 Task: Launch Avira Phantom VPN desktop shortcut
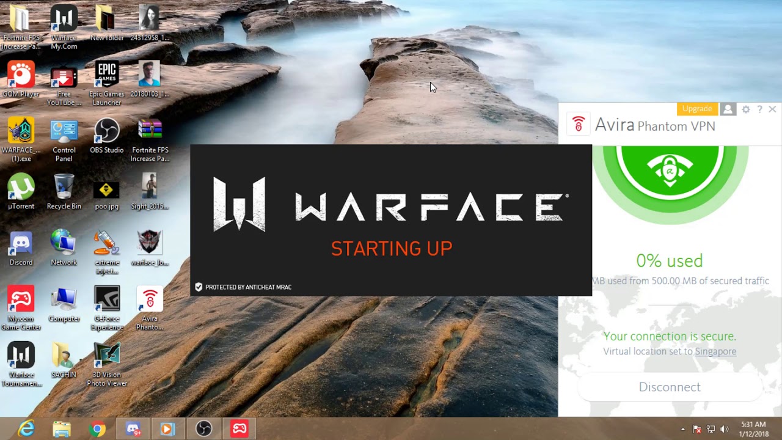click(x=150, y=309)
